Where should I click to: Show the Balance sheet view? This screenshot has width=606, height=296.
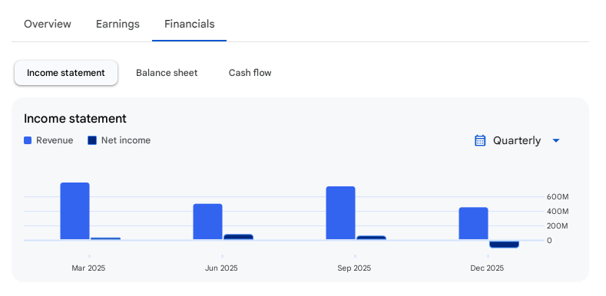[x=167, y=73]
